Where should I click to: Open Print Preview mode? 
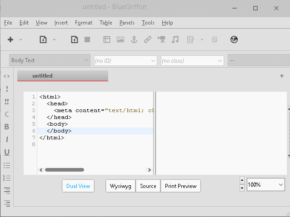(181, 186)
